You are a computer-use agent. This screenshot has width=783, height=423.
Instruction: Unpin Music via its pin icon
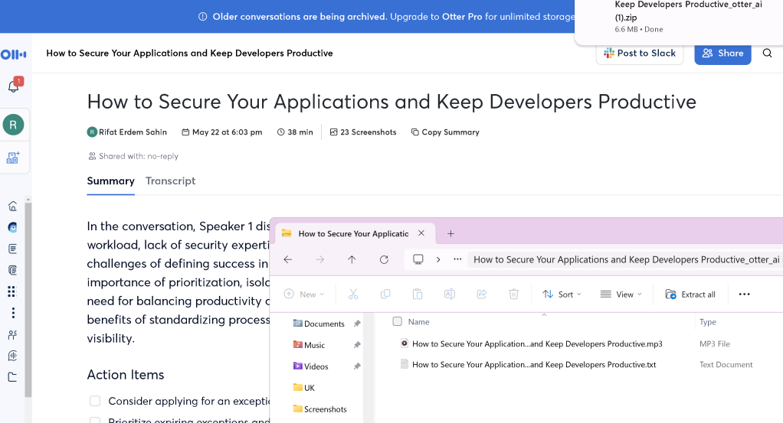tap(357, 345)
